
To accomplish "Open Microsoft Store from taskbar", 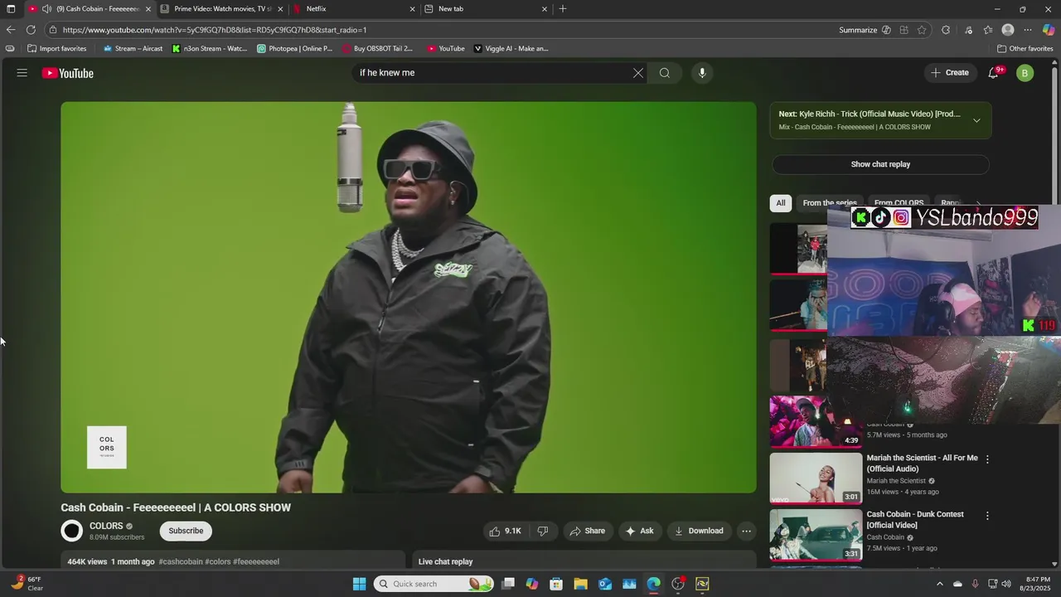I will (x=556, y=584).
